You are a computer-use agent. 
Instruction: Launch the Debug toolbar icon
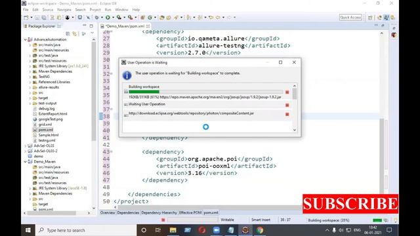(x=96, y=18)
